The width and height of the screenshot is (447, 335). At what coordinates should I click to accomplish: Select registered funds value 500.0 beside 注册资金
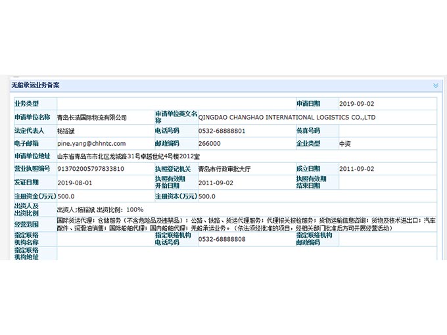pos(66,196)
